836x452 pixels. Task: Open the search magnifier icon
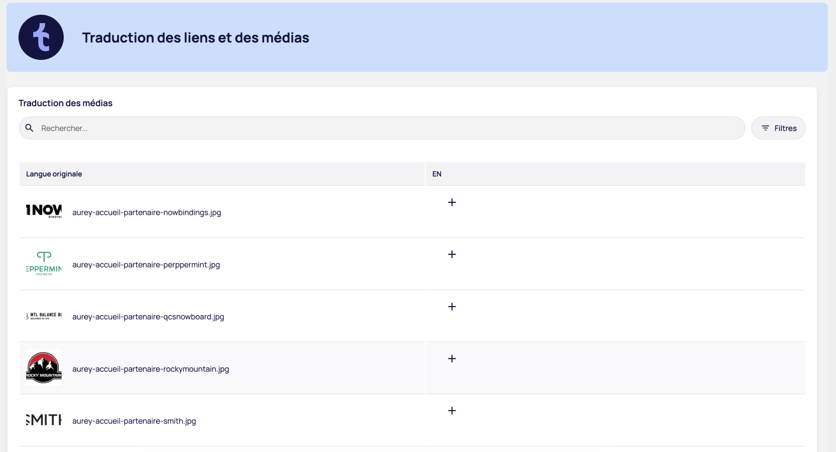coord(29,128)
